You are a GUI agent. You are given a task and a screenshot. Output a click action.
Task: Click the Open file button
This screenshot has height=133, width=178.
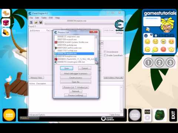pos(76,82)
